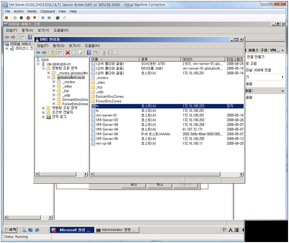Click the grayed Start VM toolbar icon

pyautogui.click(x=15, y=18)
